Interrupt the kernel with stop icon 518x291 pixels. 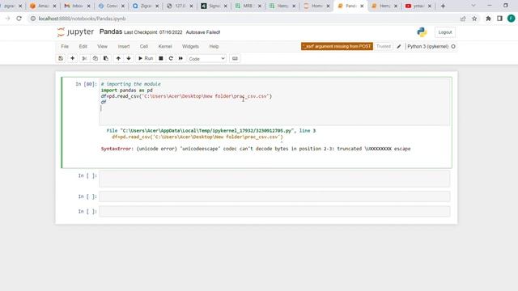coord(161,58)
